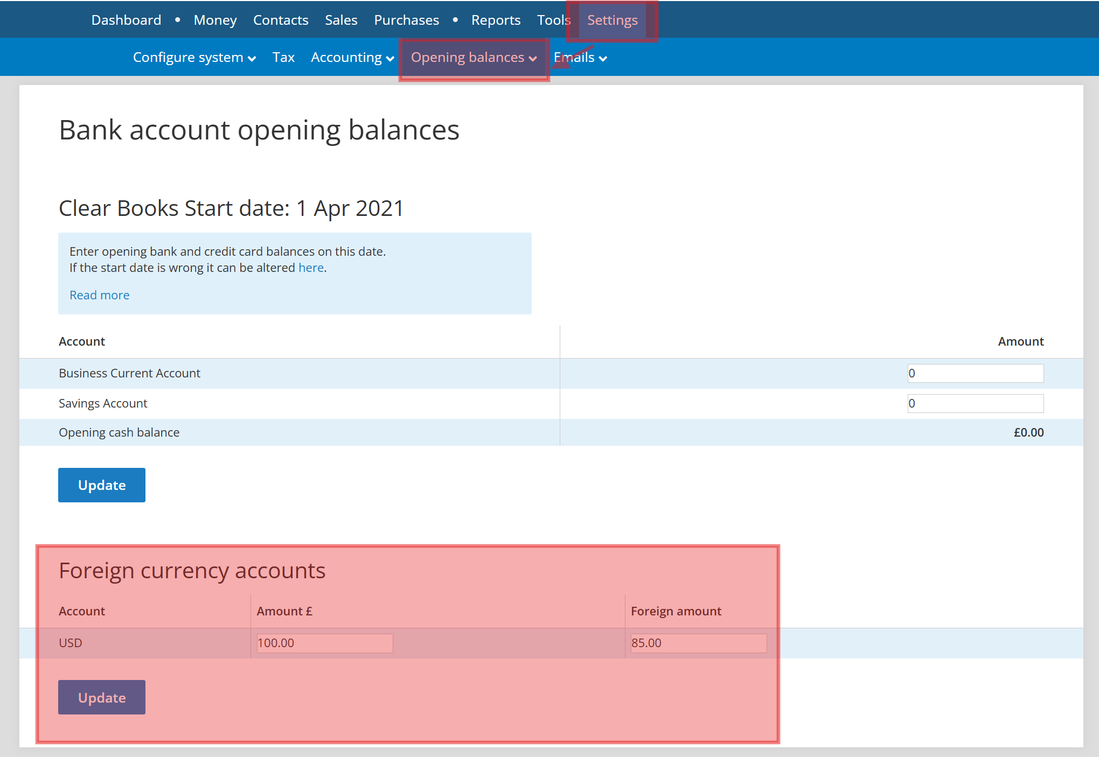Open the Contacts menu

pos(281,20)
